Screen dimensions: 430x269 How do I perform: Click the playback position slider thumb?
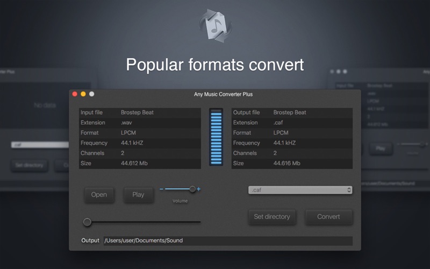87,222
